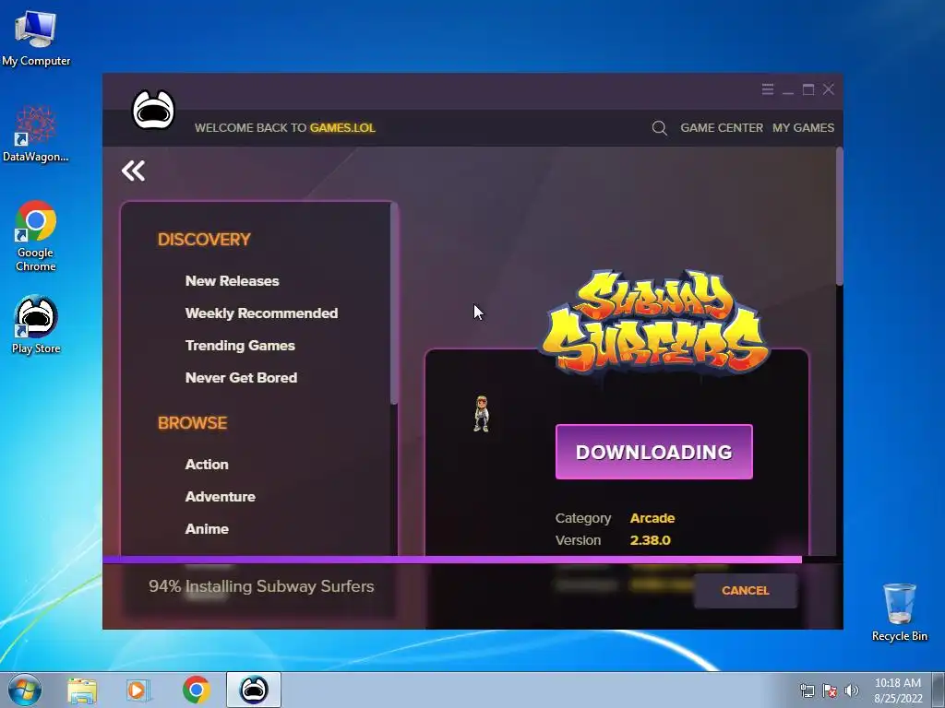Open the hamburger menu icon
The width and height of the screenshot is (945, 708).
tap(767, 89)
